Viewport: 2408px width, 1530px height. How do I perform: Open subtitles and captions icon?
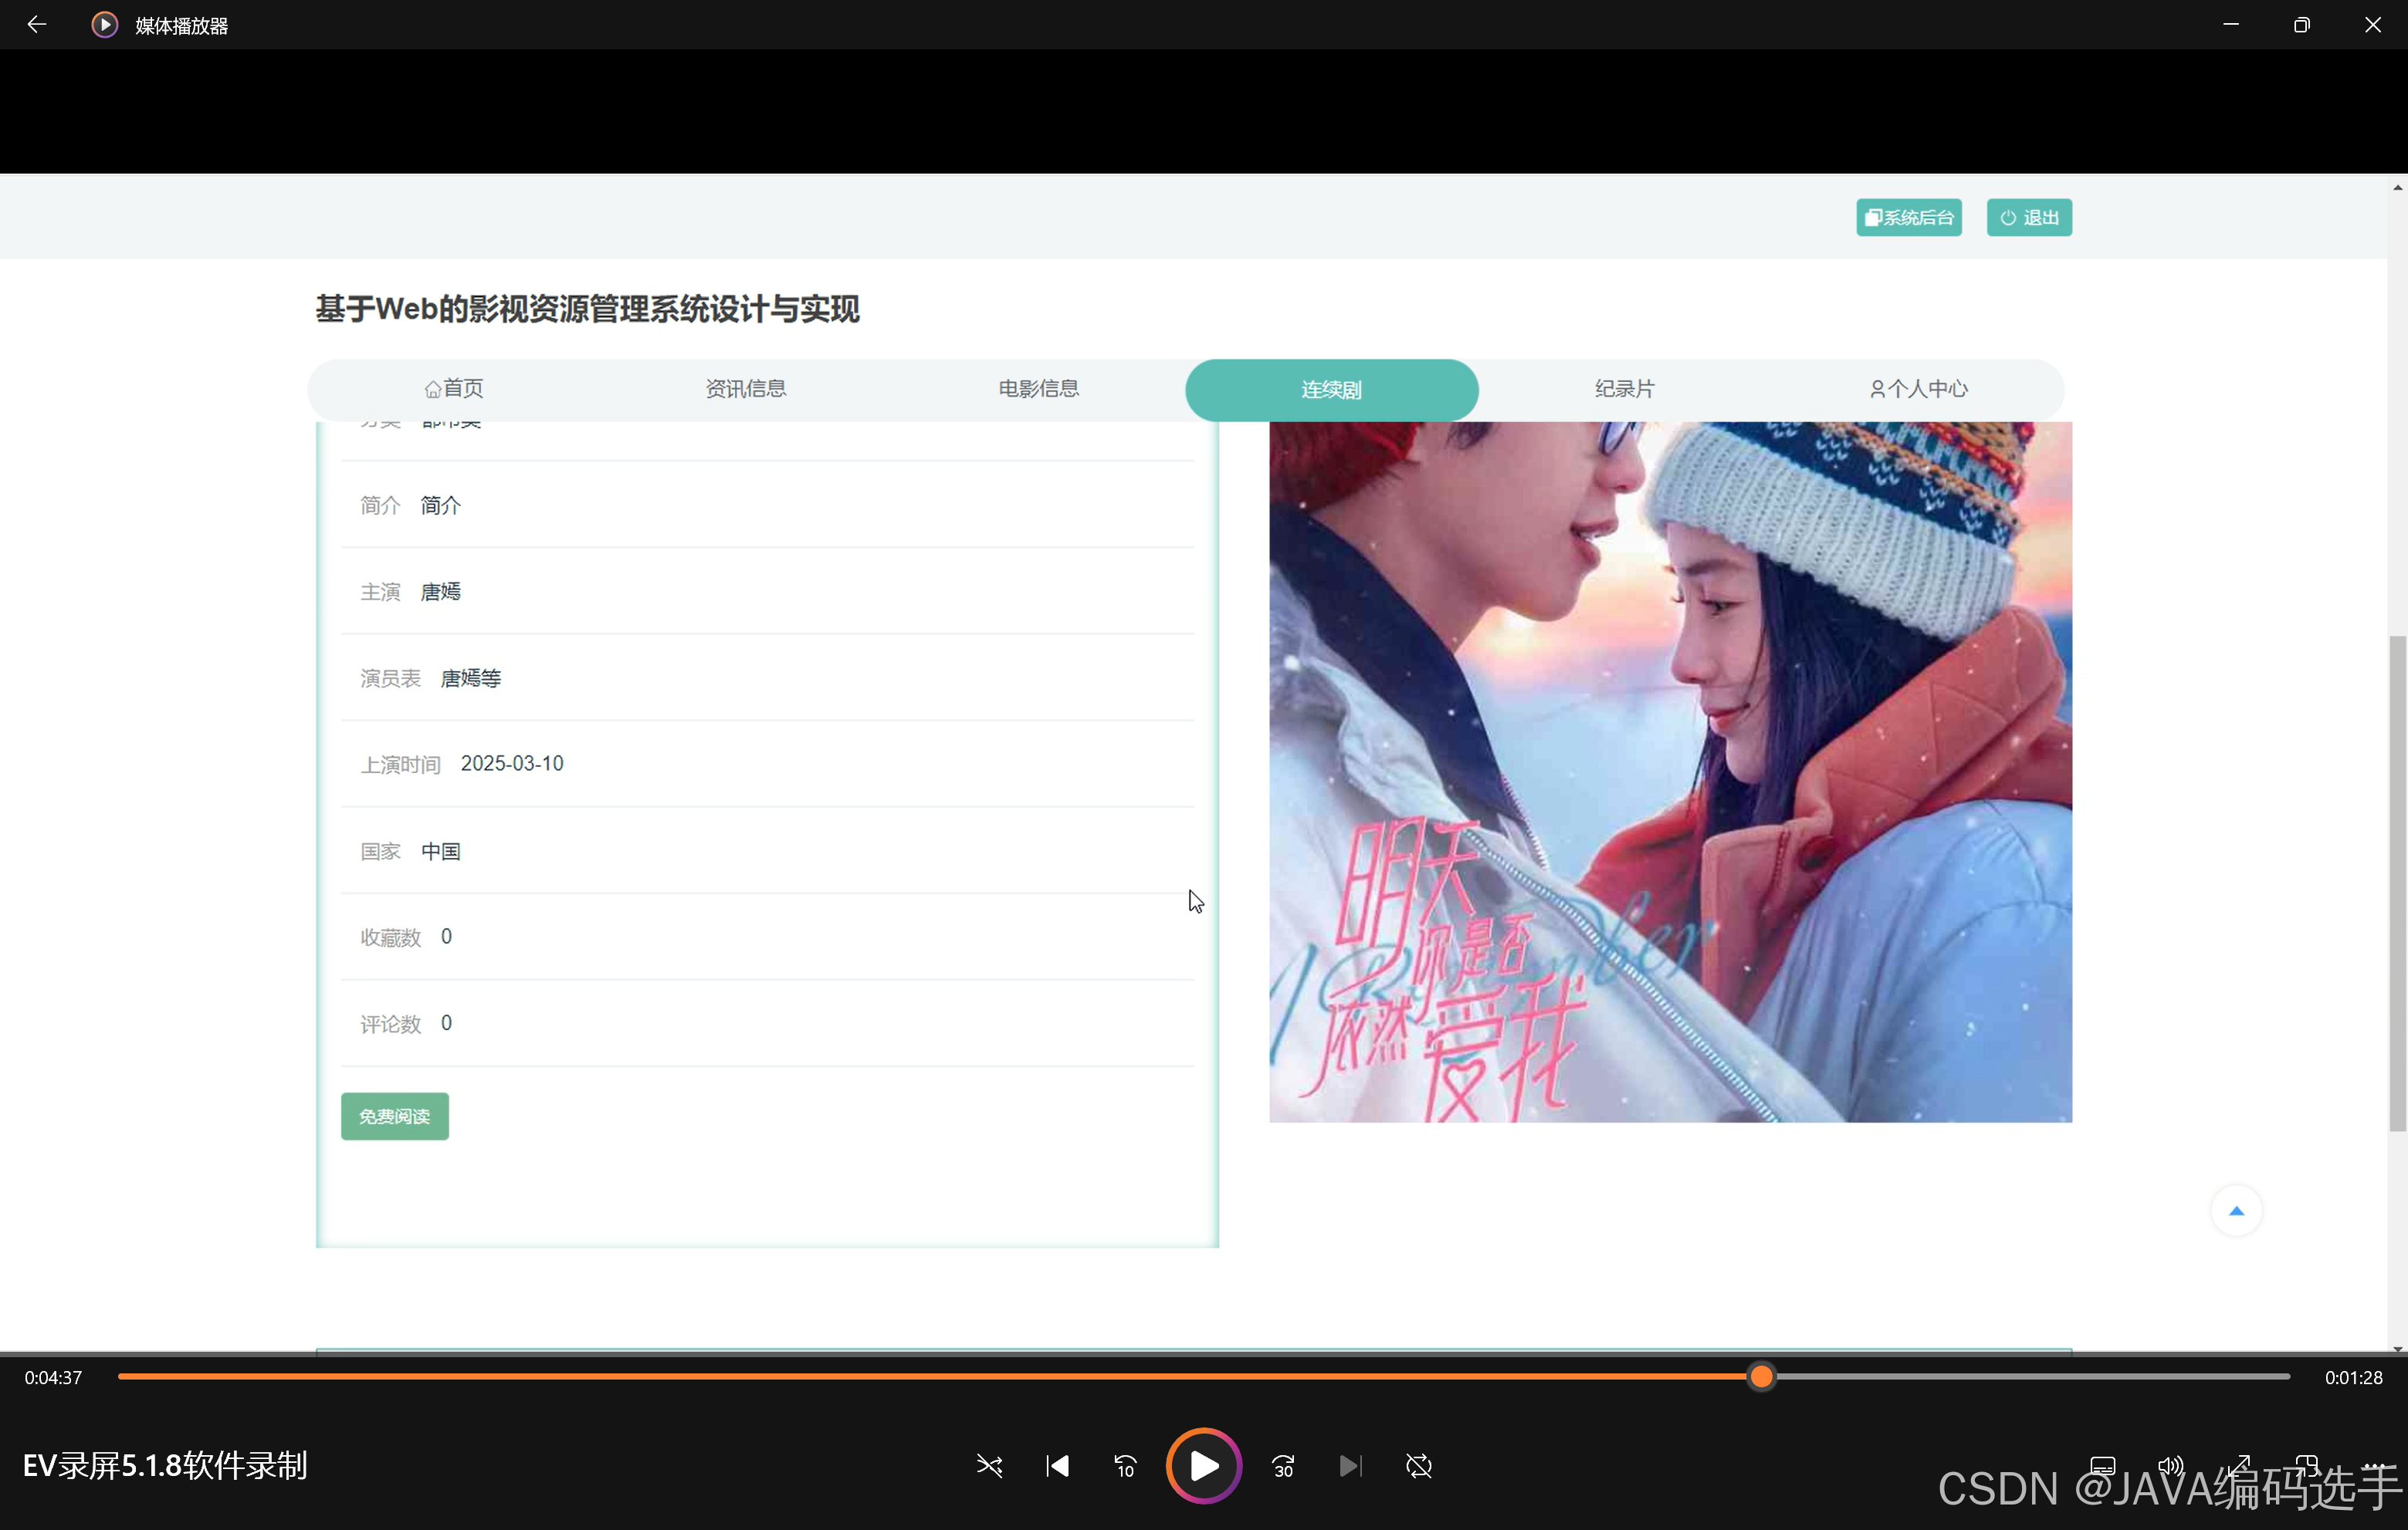pos(2102,1466)
